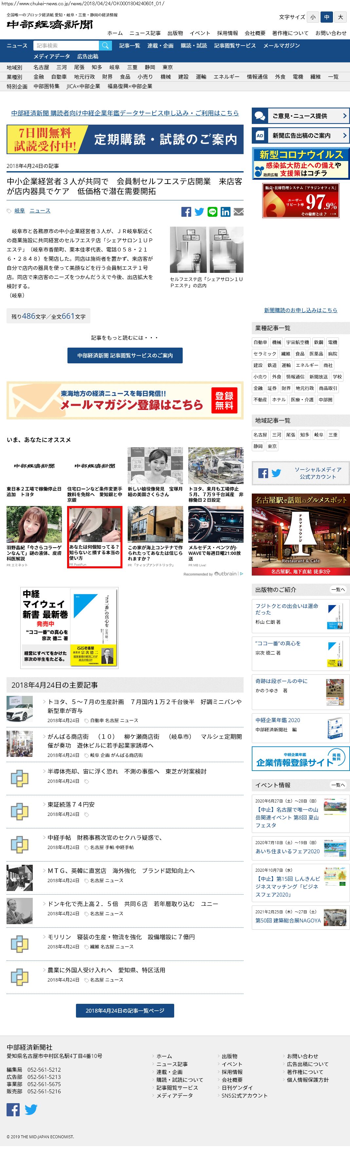This screenshot has height=1154, width=350.
Task: Share article via Twitter bird icon
Action: pos(199,212)
